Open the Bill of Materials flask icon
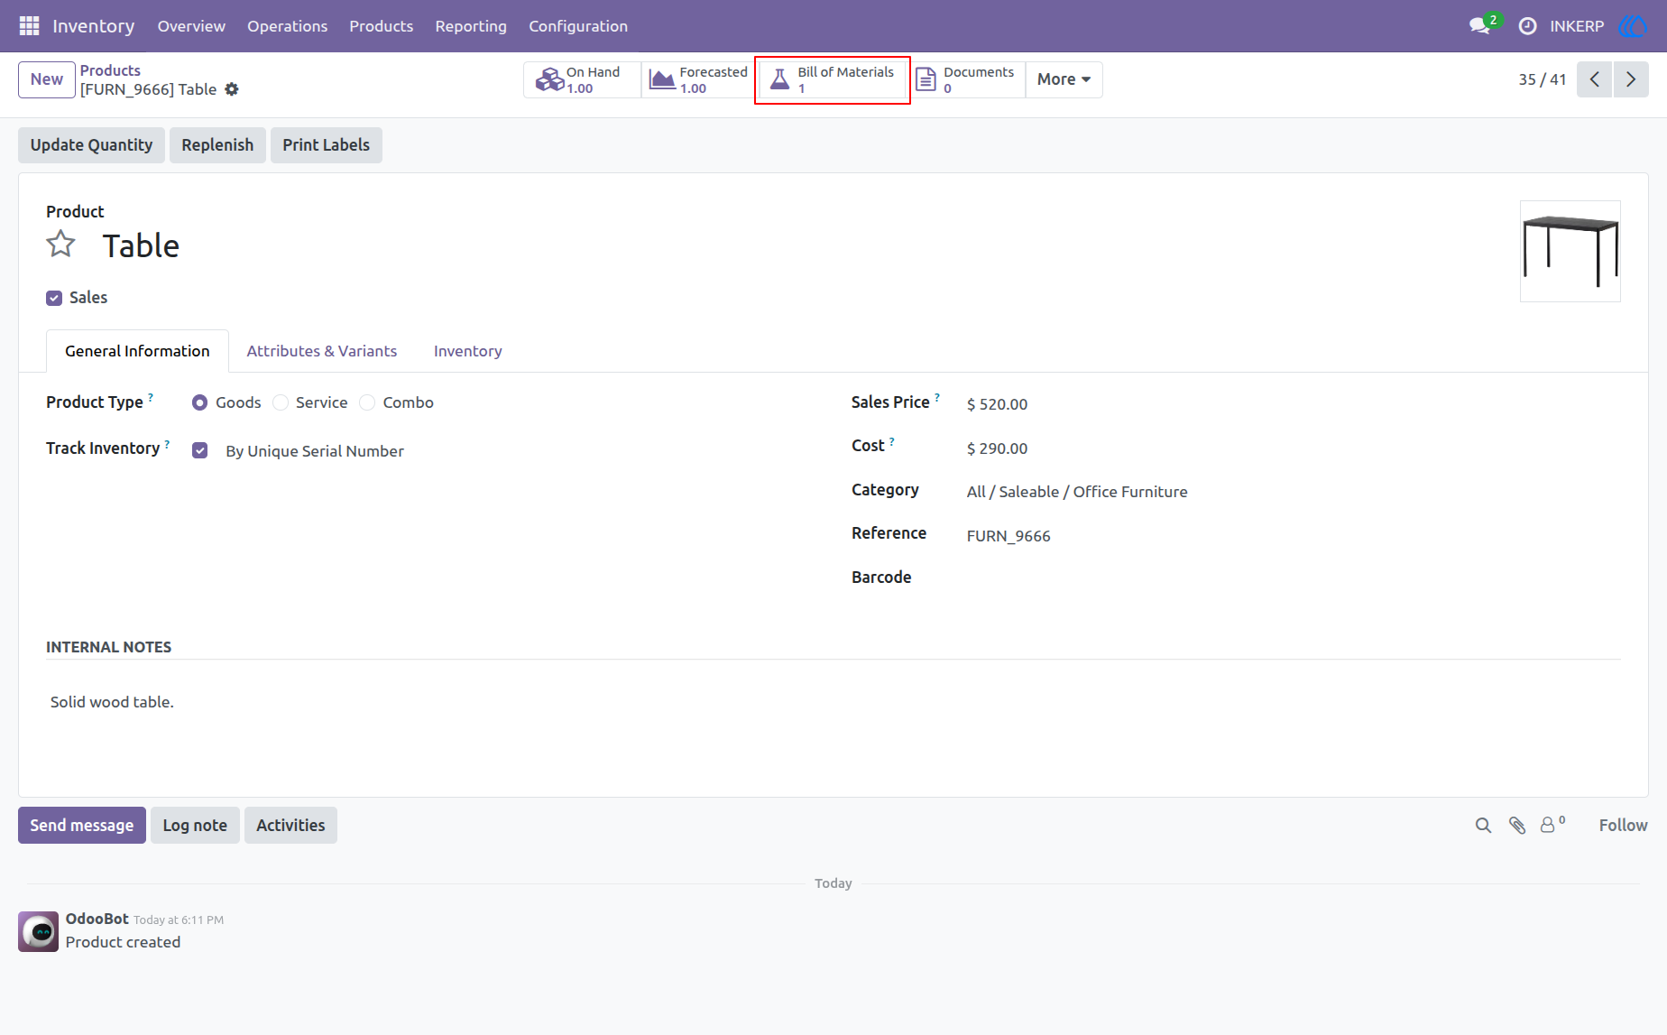Viewport: 1667px width, 1035px height. (x=779, y=79)
